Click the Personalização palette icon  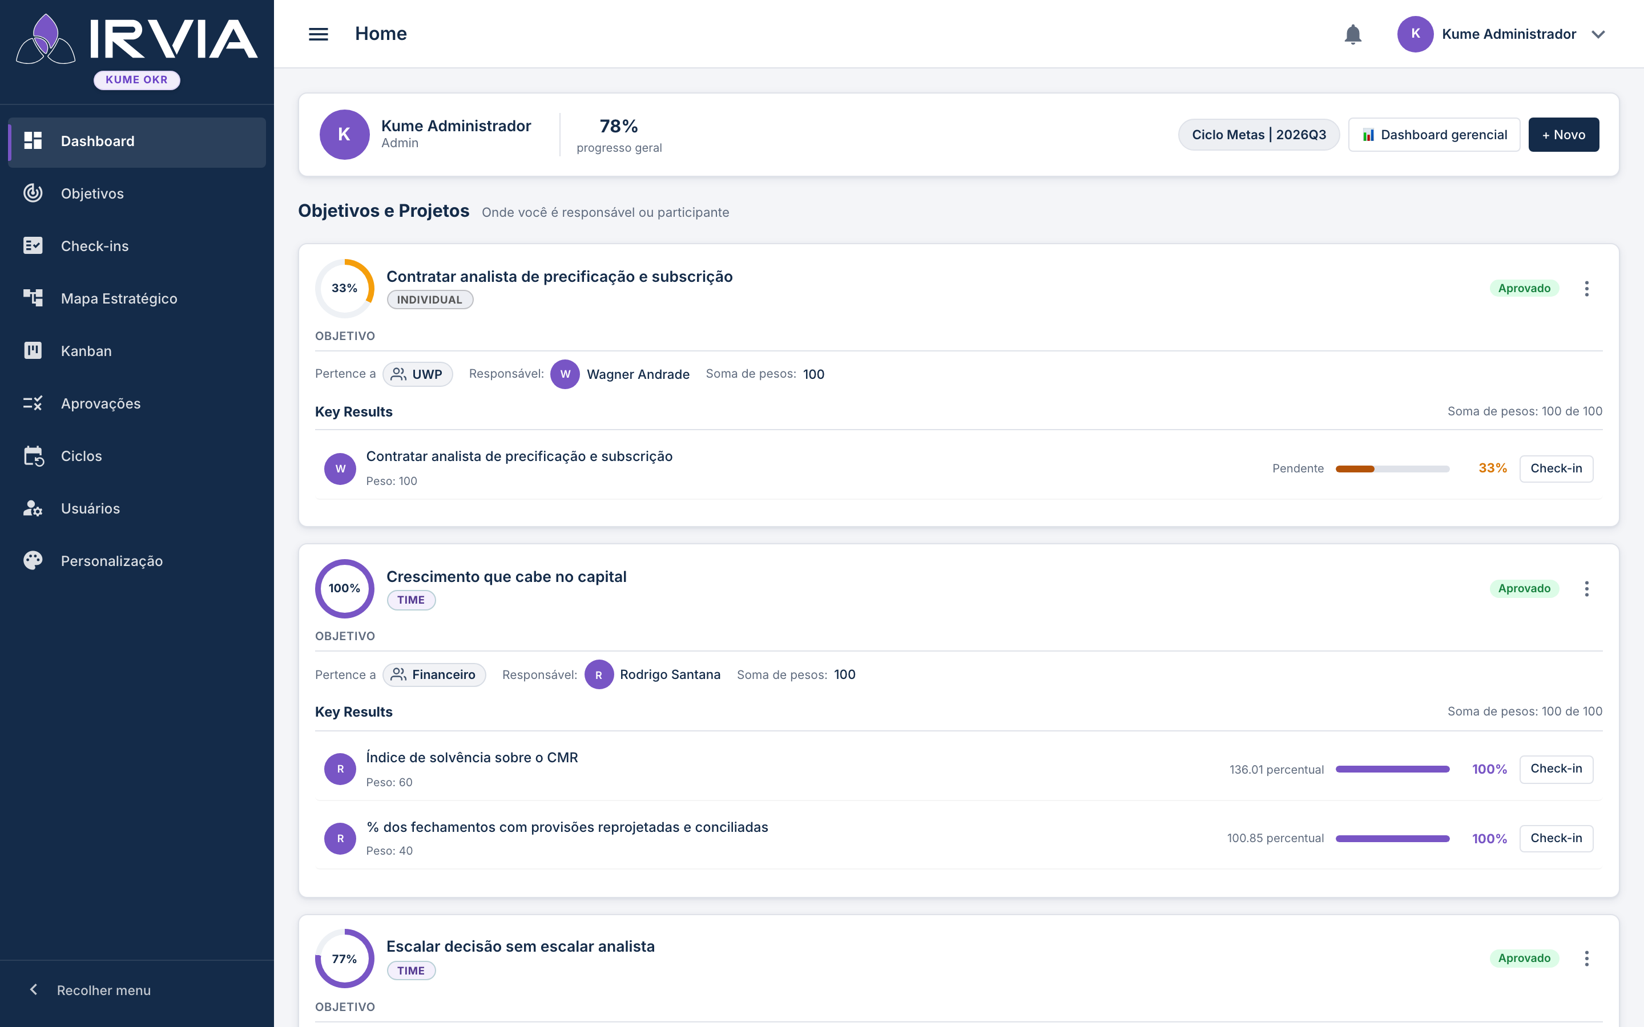[33, 560]
